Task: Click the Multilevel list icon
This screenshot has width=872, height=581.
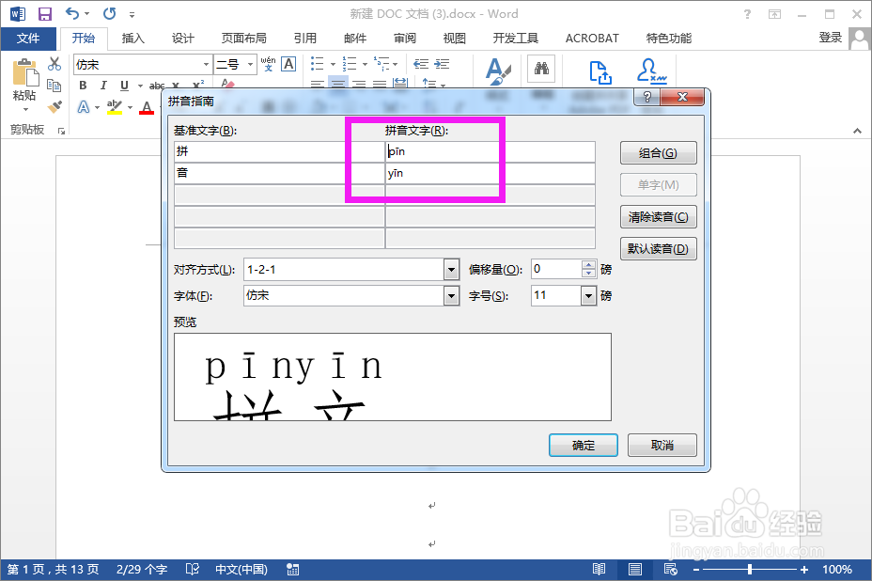Action: (x=382, y=64)
